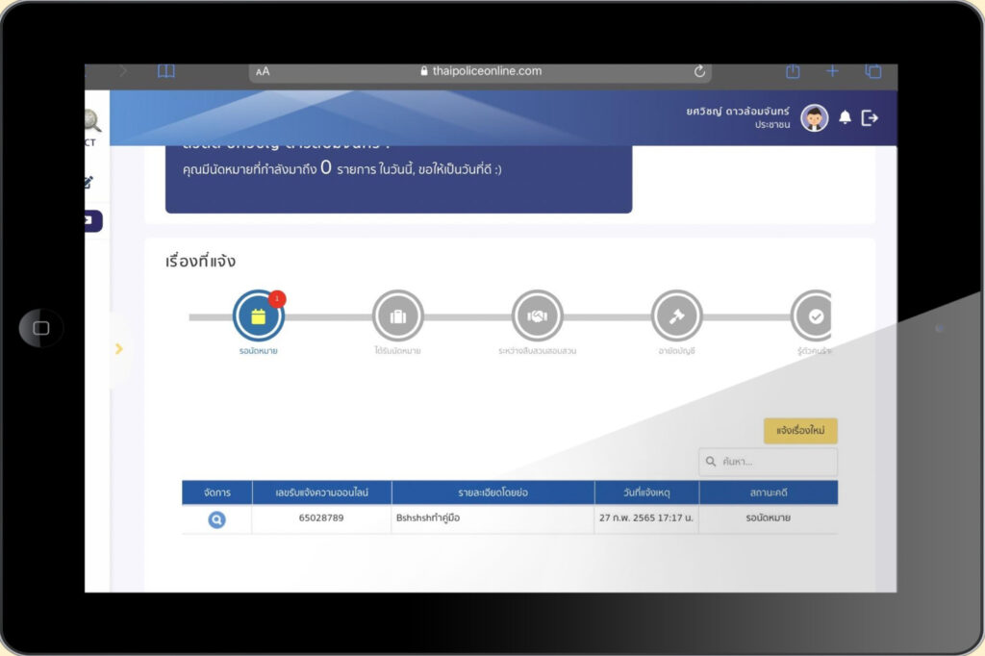Open the AA reader text-size menu

263,71
